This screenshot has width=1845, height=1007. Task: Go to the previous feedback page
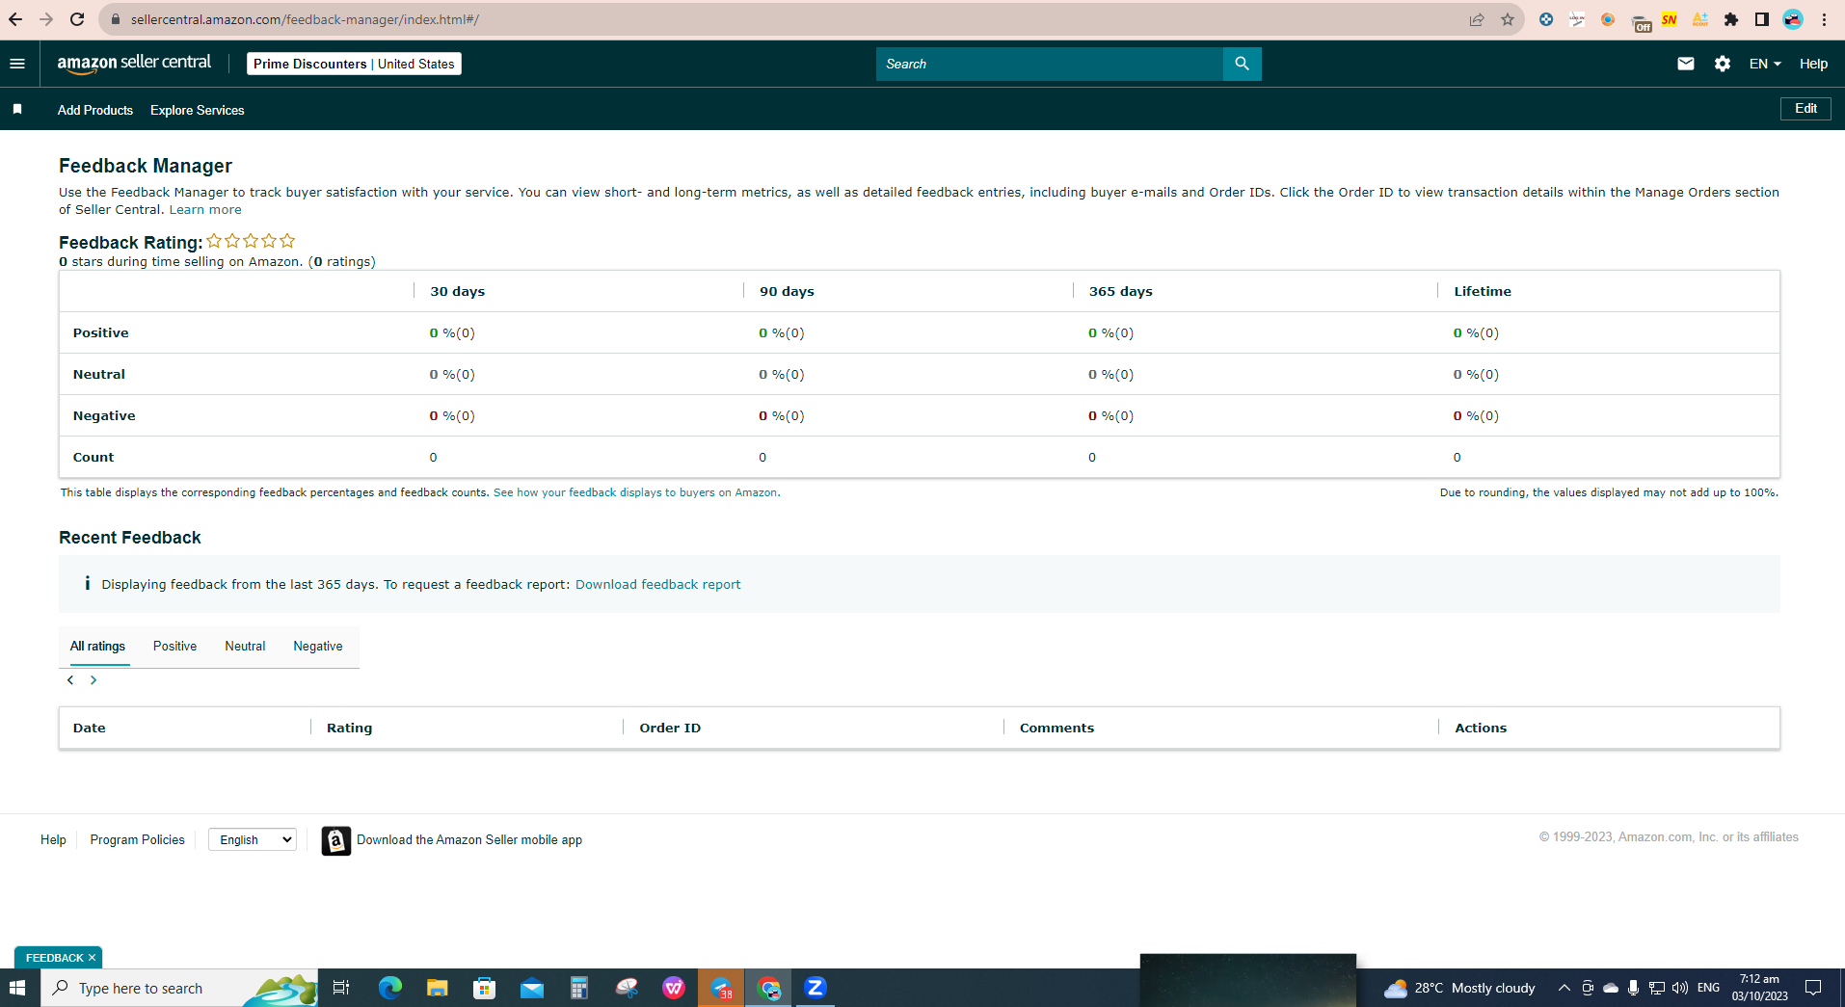[70, 680]
